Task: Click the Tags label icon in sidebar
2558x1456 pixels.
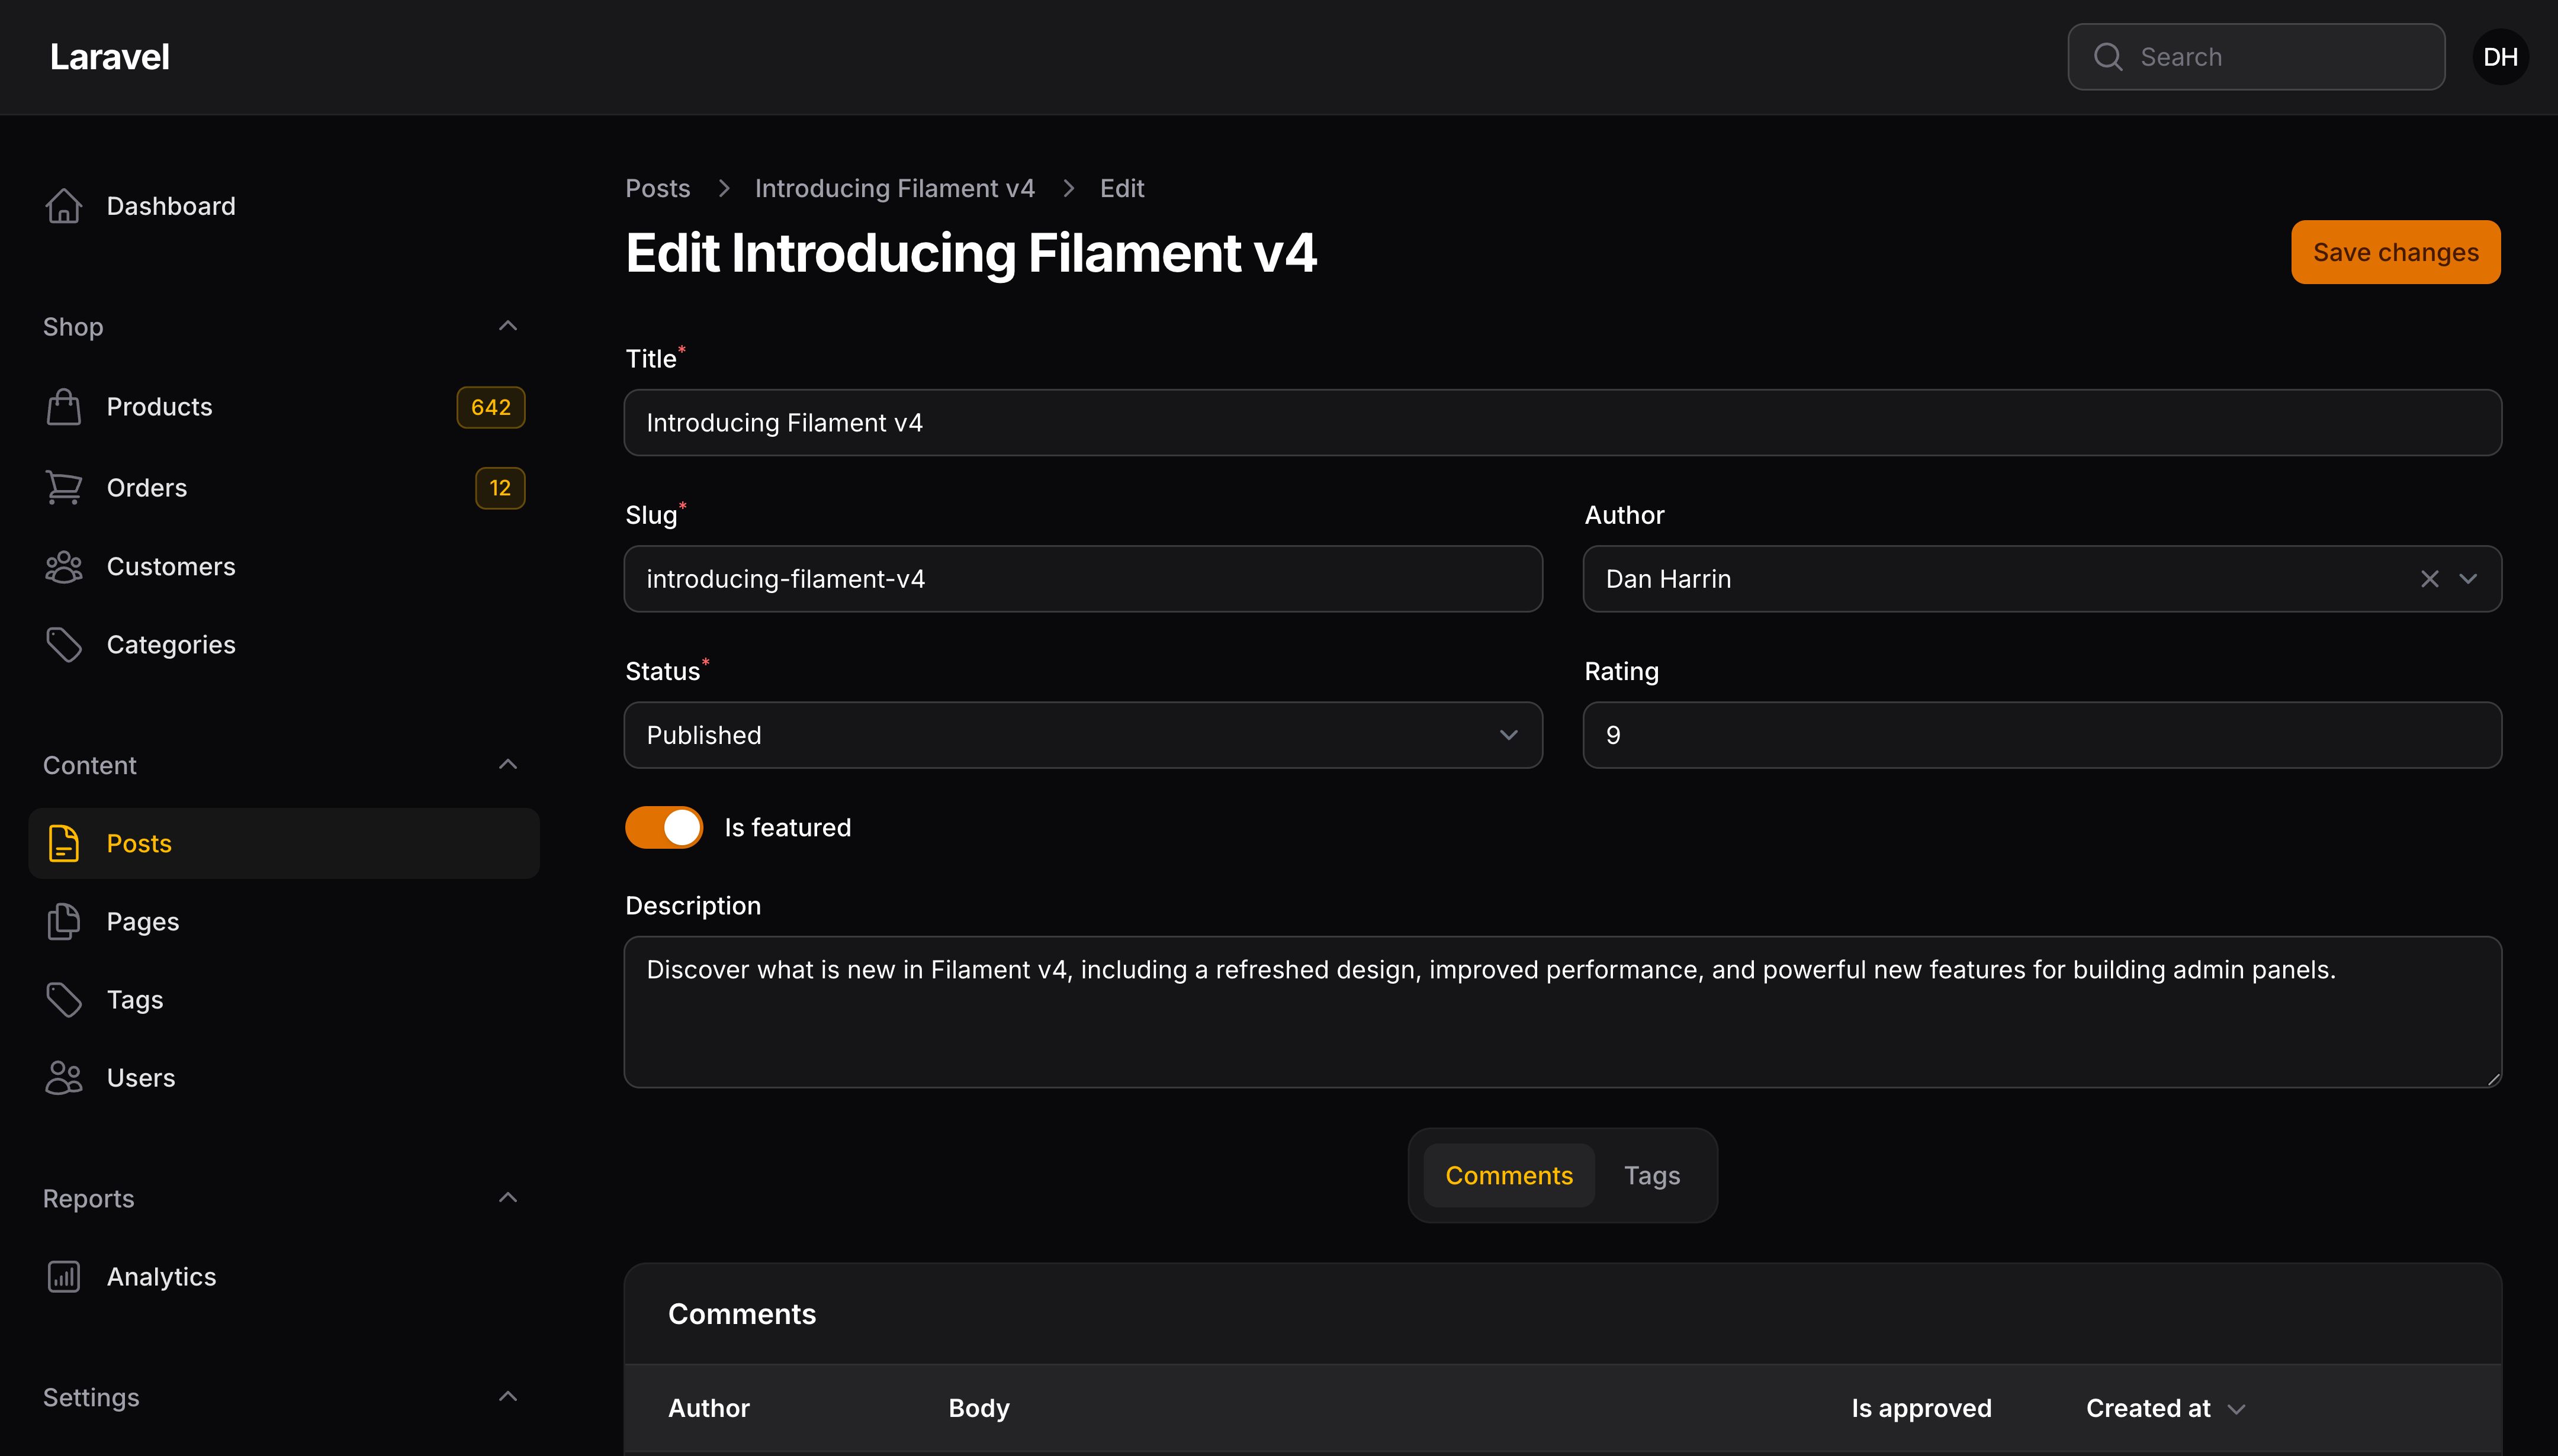Action: coord(63,1000)
